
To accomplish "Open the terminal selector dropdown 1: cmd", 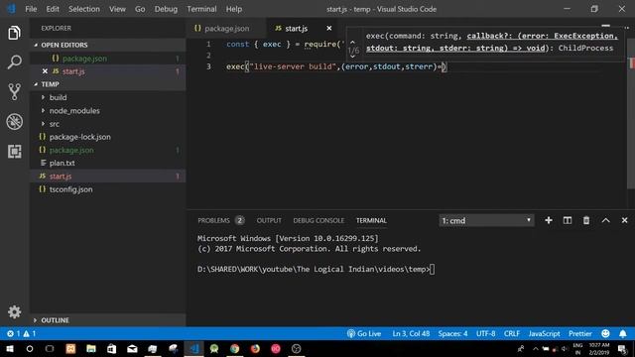I will coord(486,220).
